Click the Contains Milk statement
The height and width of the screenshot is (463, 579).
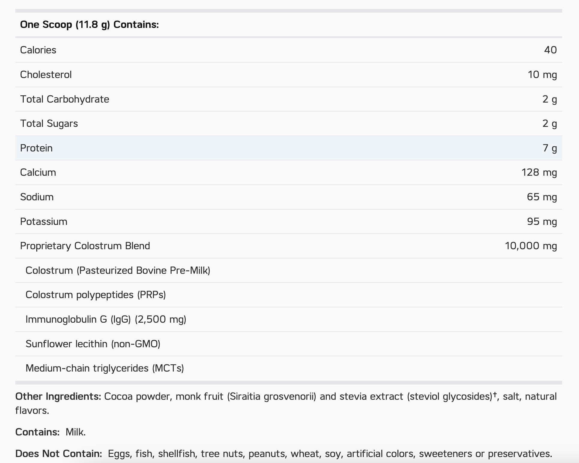pos(50,432)
